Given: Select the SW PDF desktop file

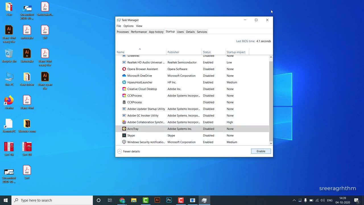Looking at the screenshot, I should tap(45, 32).
